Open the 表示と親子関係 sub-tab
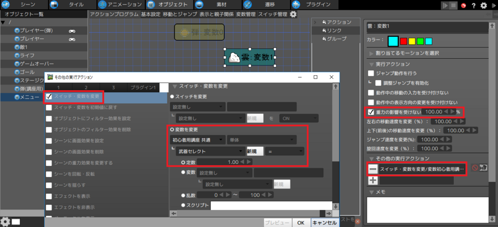The width and height of the screenshot is (498, 227). click(x=216, y=14)
